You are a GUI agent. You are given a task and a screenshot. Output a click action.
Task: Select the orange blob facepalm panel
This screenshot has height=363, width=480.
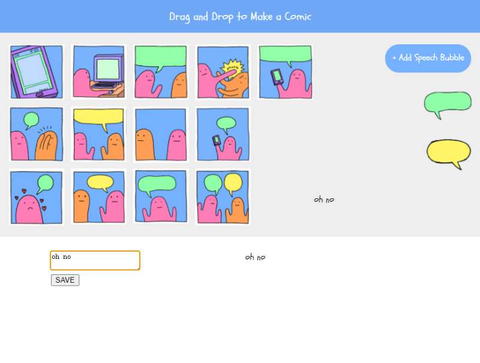click(37, 134)
